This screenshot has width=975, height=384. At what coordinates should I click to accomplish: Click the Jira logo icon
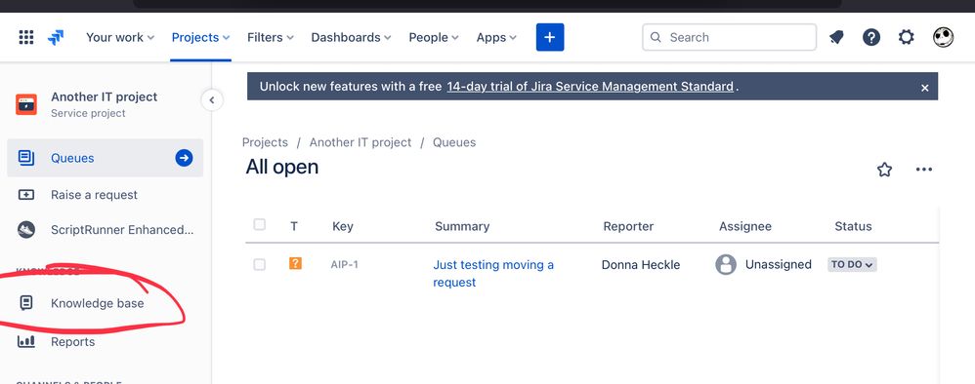point(56,37)
